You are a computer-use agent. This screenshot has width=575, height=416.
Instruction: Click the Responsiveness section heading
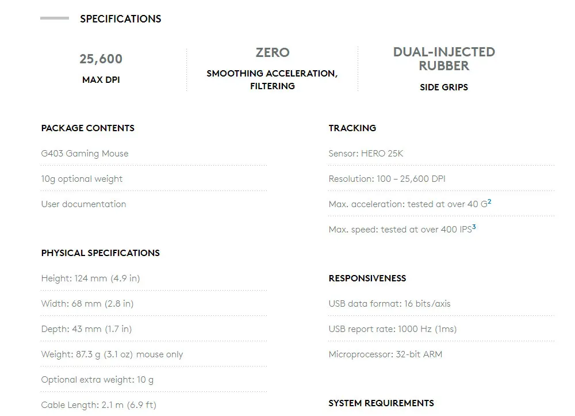point(367,278)
